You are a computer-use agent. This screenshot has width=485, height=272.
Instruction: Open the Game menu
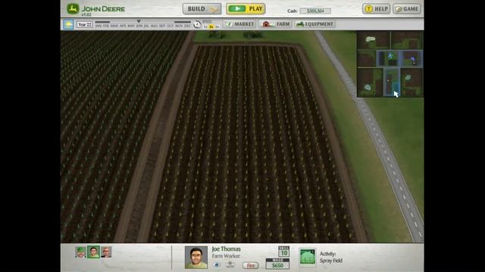(x=407, y=9)
